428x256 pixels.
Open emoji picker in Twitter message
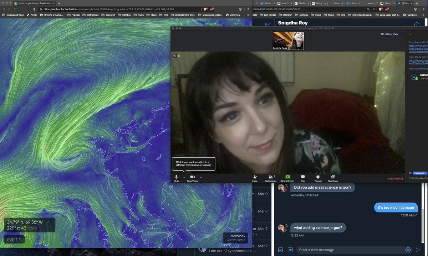408,250
